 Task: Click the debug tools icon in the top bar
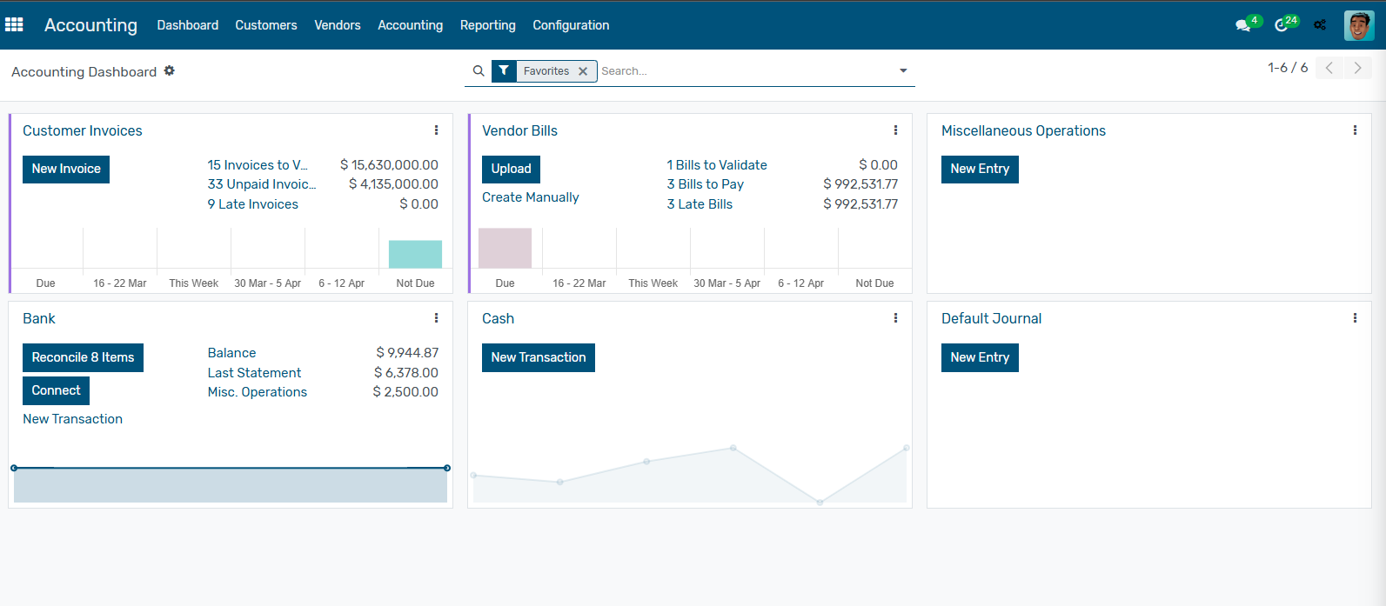[1320, 25]
